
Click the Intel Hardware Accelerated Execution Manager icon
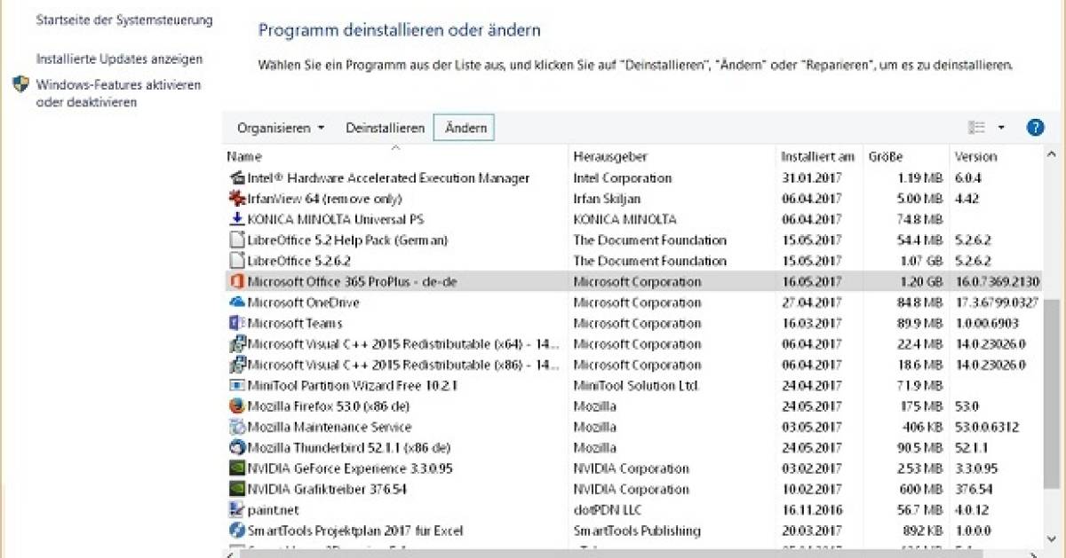236,177
